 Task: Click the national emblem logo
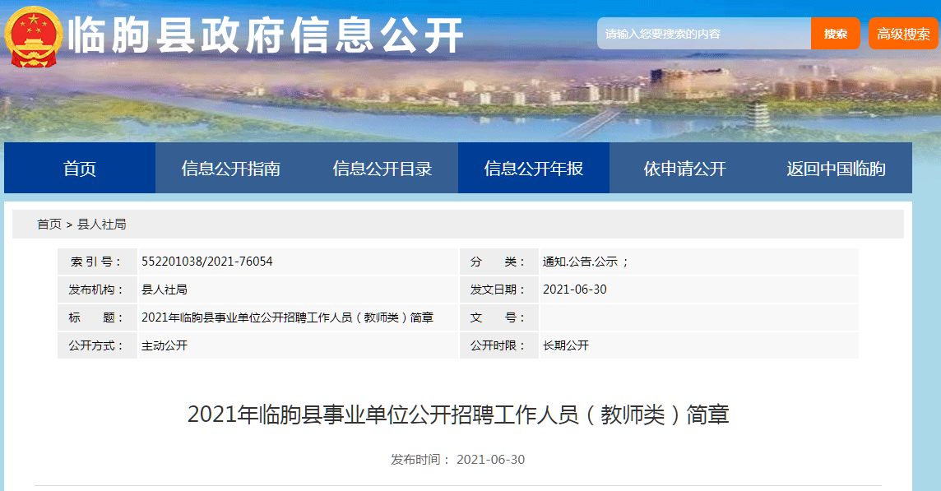33,35
